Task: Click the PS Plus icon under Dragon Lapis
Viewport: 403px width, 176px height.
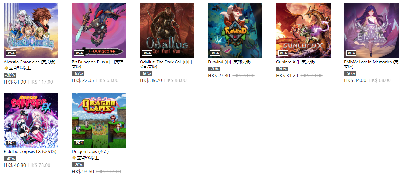Action: click(x=74, y=158)
